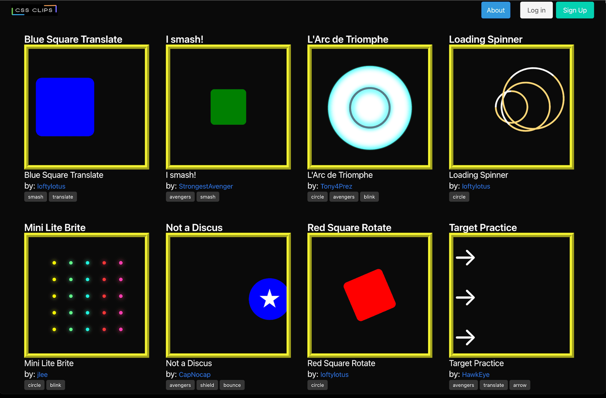
Task: Open the Loading Spinner rings preview
Action: point(511,107)
